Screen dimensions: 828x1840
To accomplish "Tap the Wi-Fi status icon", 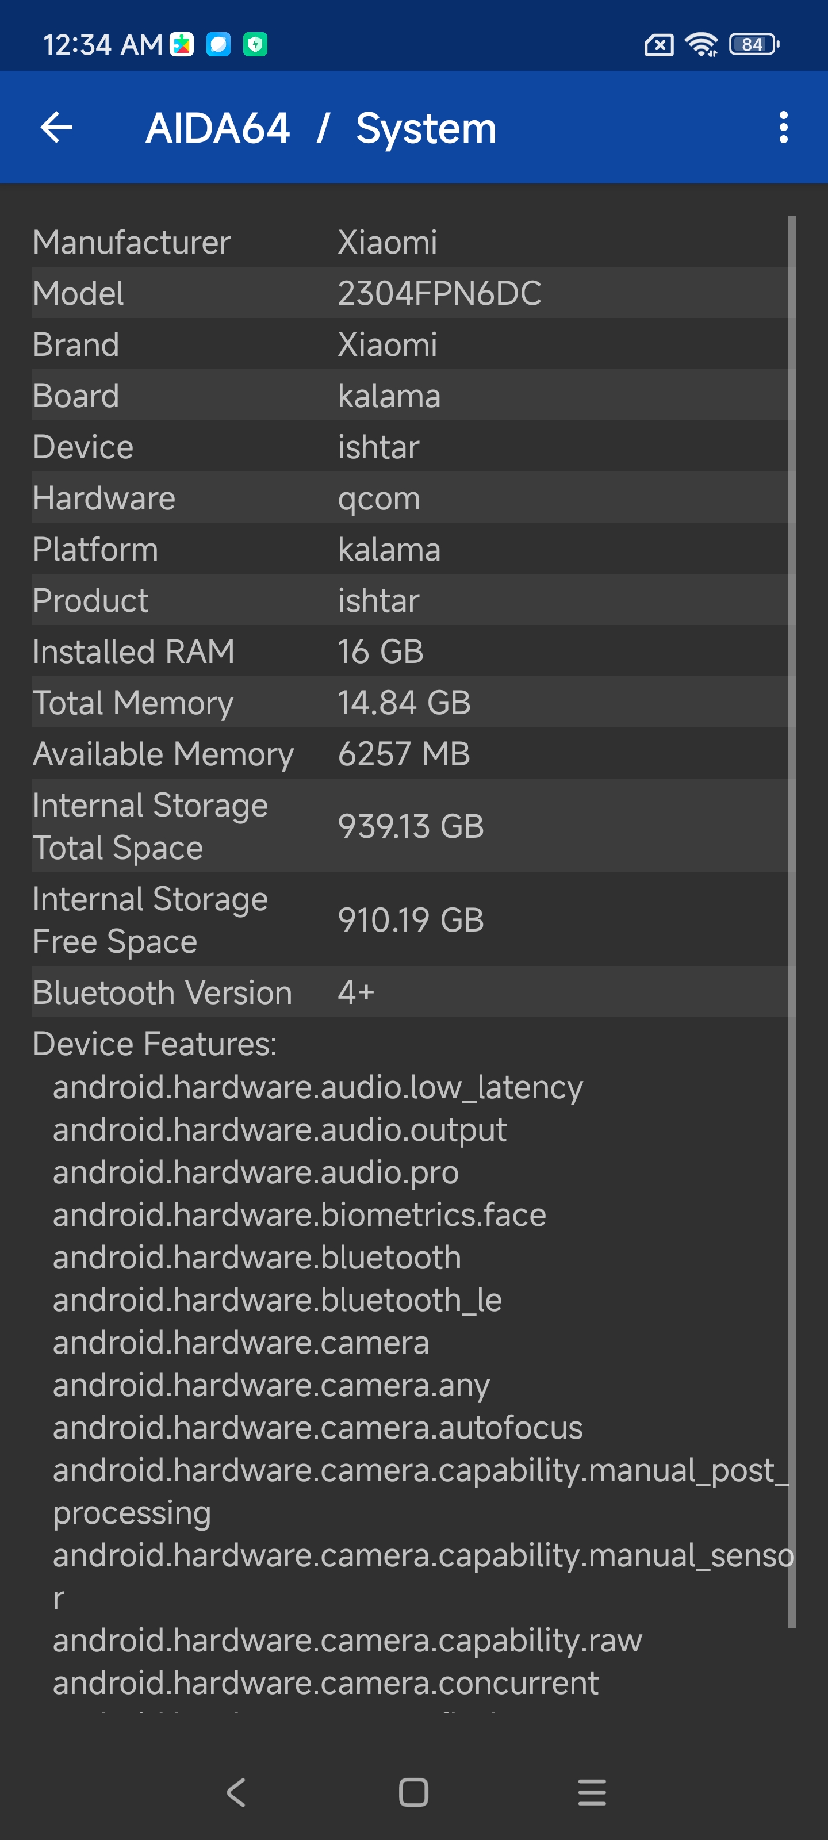I will click(701, 44).
